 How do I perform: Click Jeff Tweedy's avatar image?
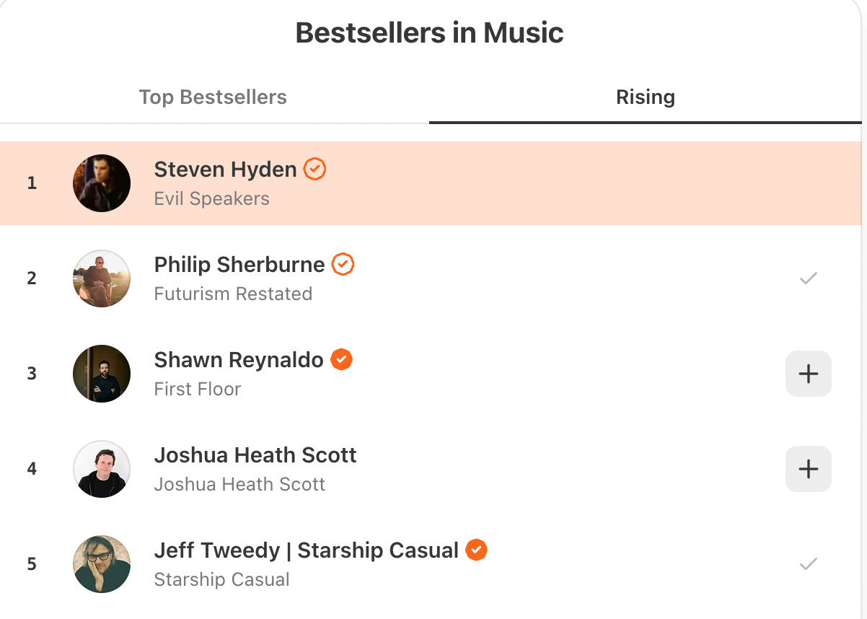(x=102, y=564)
